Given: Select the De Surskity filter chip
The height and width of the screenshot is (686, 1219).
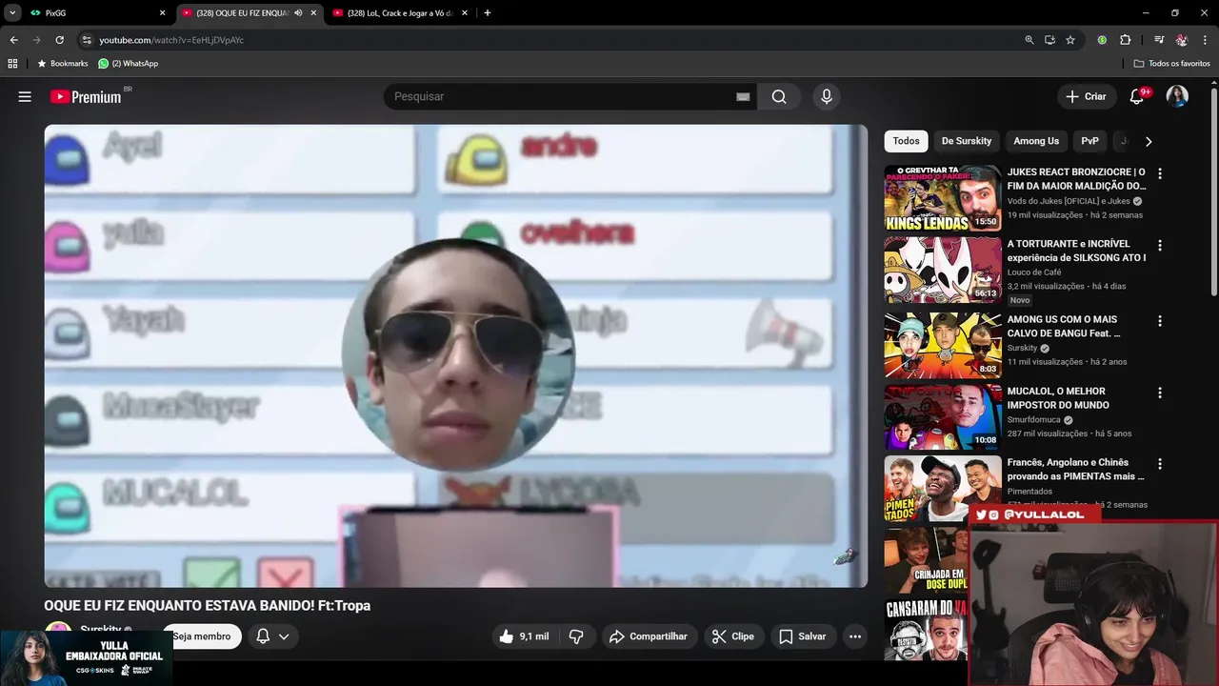Looking at the screenshot, I should (x=967, y=141).
